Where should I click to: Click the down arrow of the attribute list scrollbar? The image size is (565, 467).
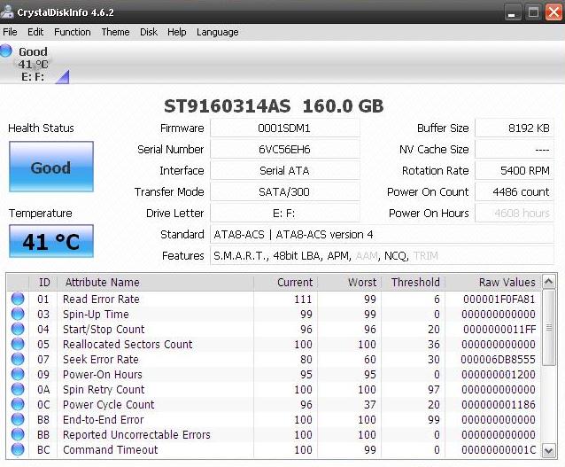(549, 451)
